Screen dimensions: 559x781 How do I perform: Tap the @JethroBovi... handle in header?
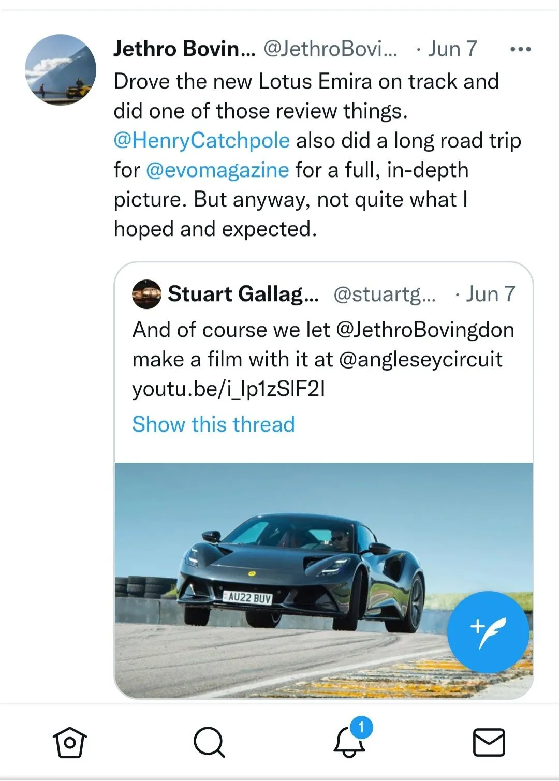pyautogui.click(x=330, y=49)
